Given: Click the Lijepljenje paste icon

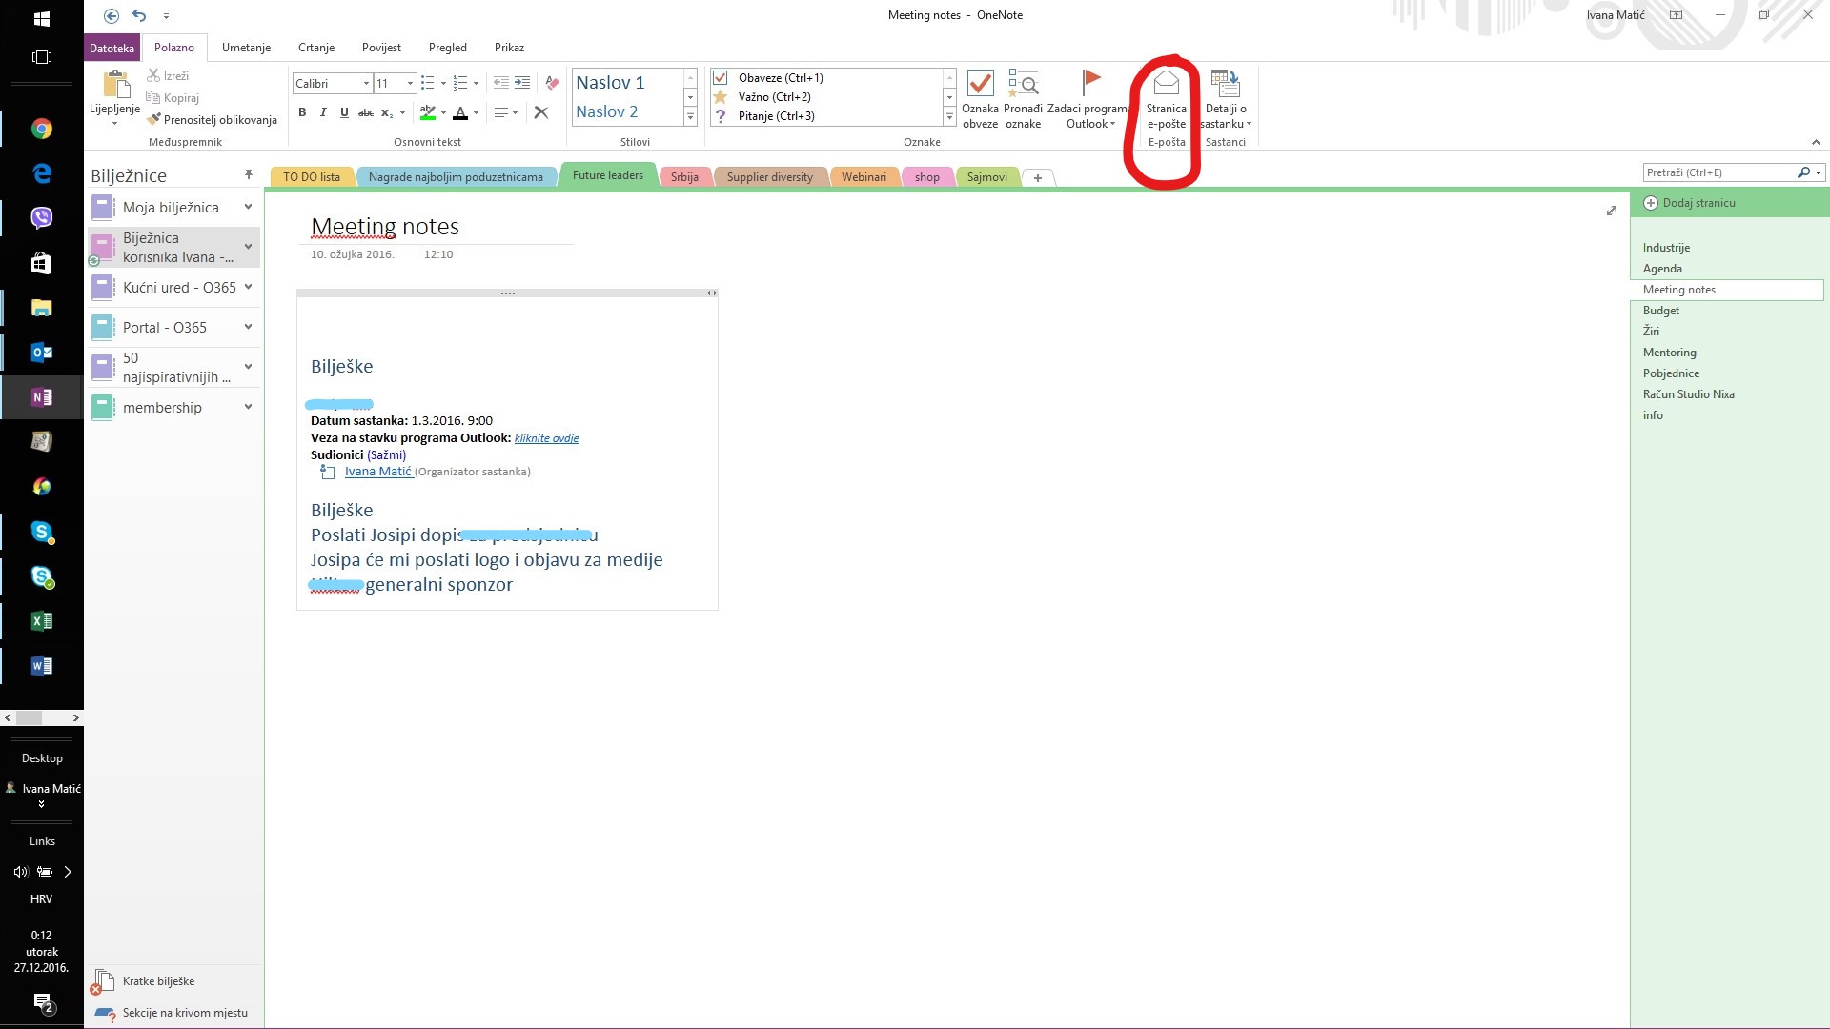Looking at the screenshot, I should tap(115, 85).
